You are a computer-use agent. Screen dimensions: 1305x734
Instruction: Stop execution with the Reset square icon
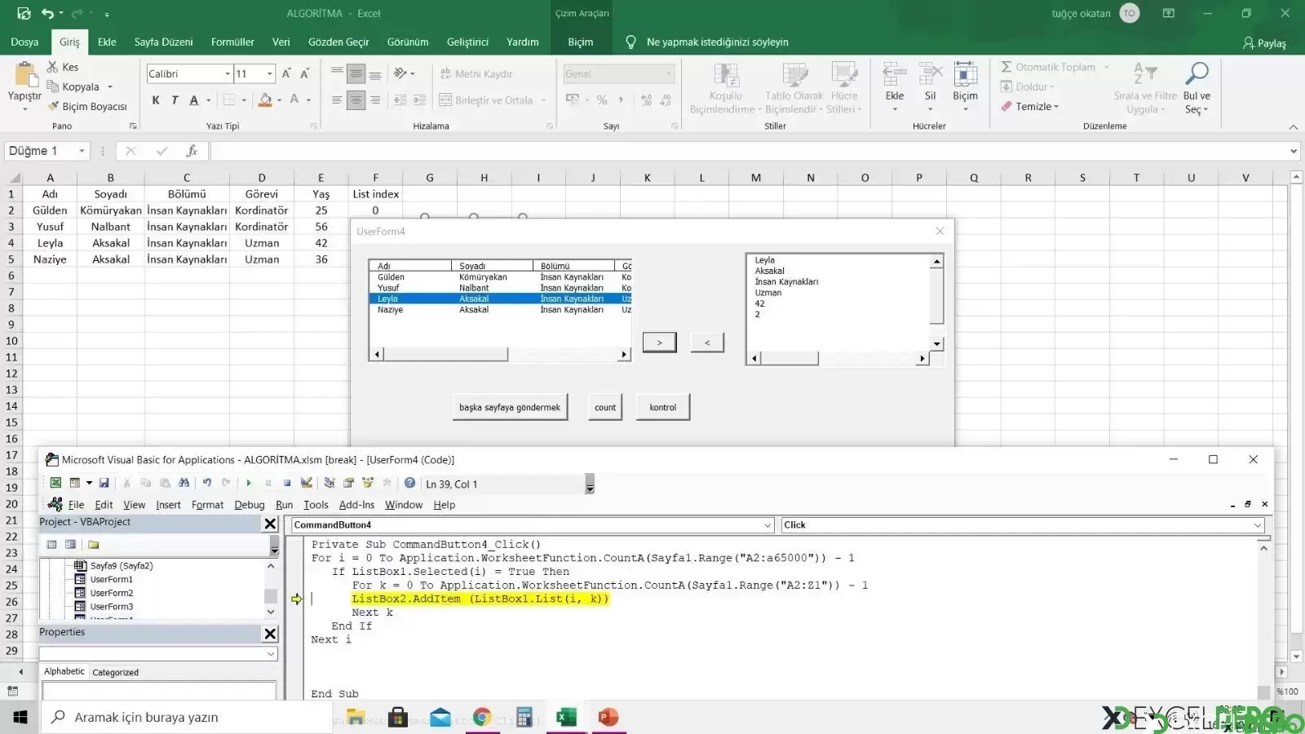(287, 483)
